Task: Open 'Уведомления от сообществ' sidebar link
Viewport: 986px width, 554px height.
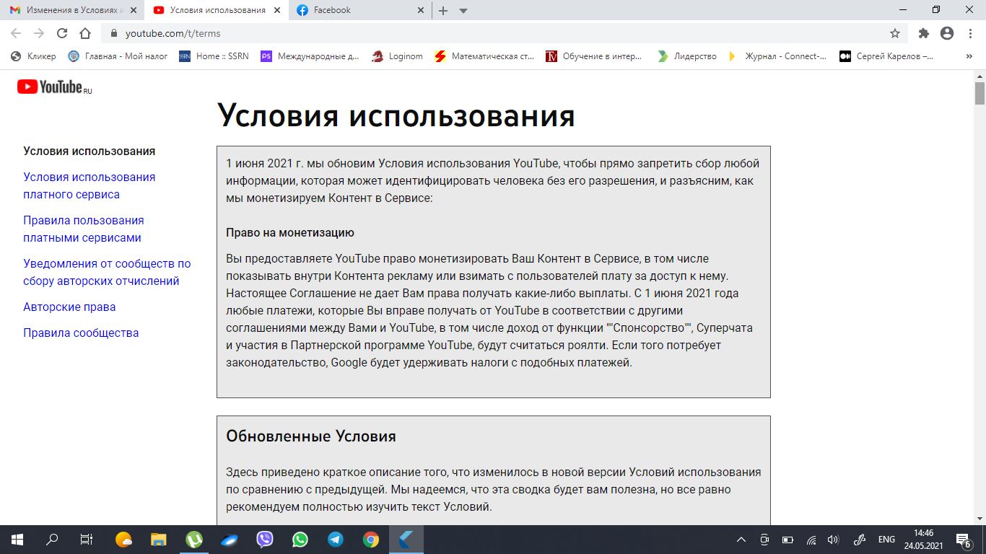Action: click(107, 272)
